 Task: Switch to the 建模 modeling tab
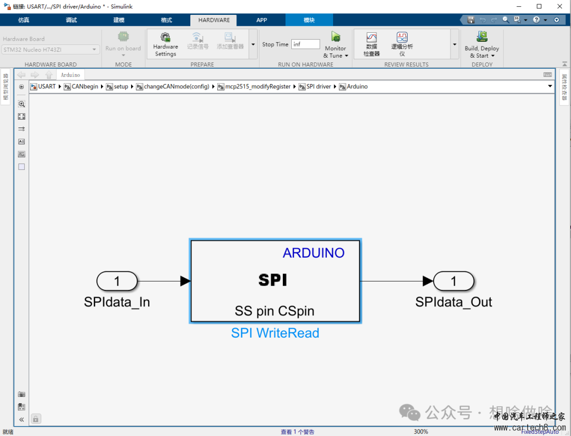click(x=119, y=20)
